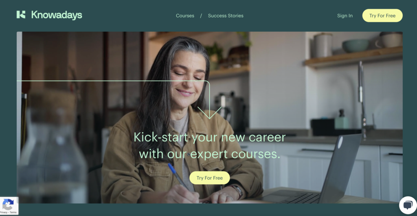Click the reCAPTCHA badge logo
The width and height of the screenshot is (417, 216).
8,204
